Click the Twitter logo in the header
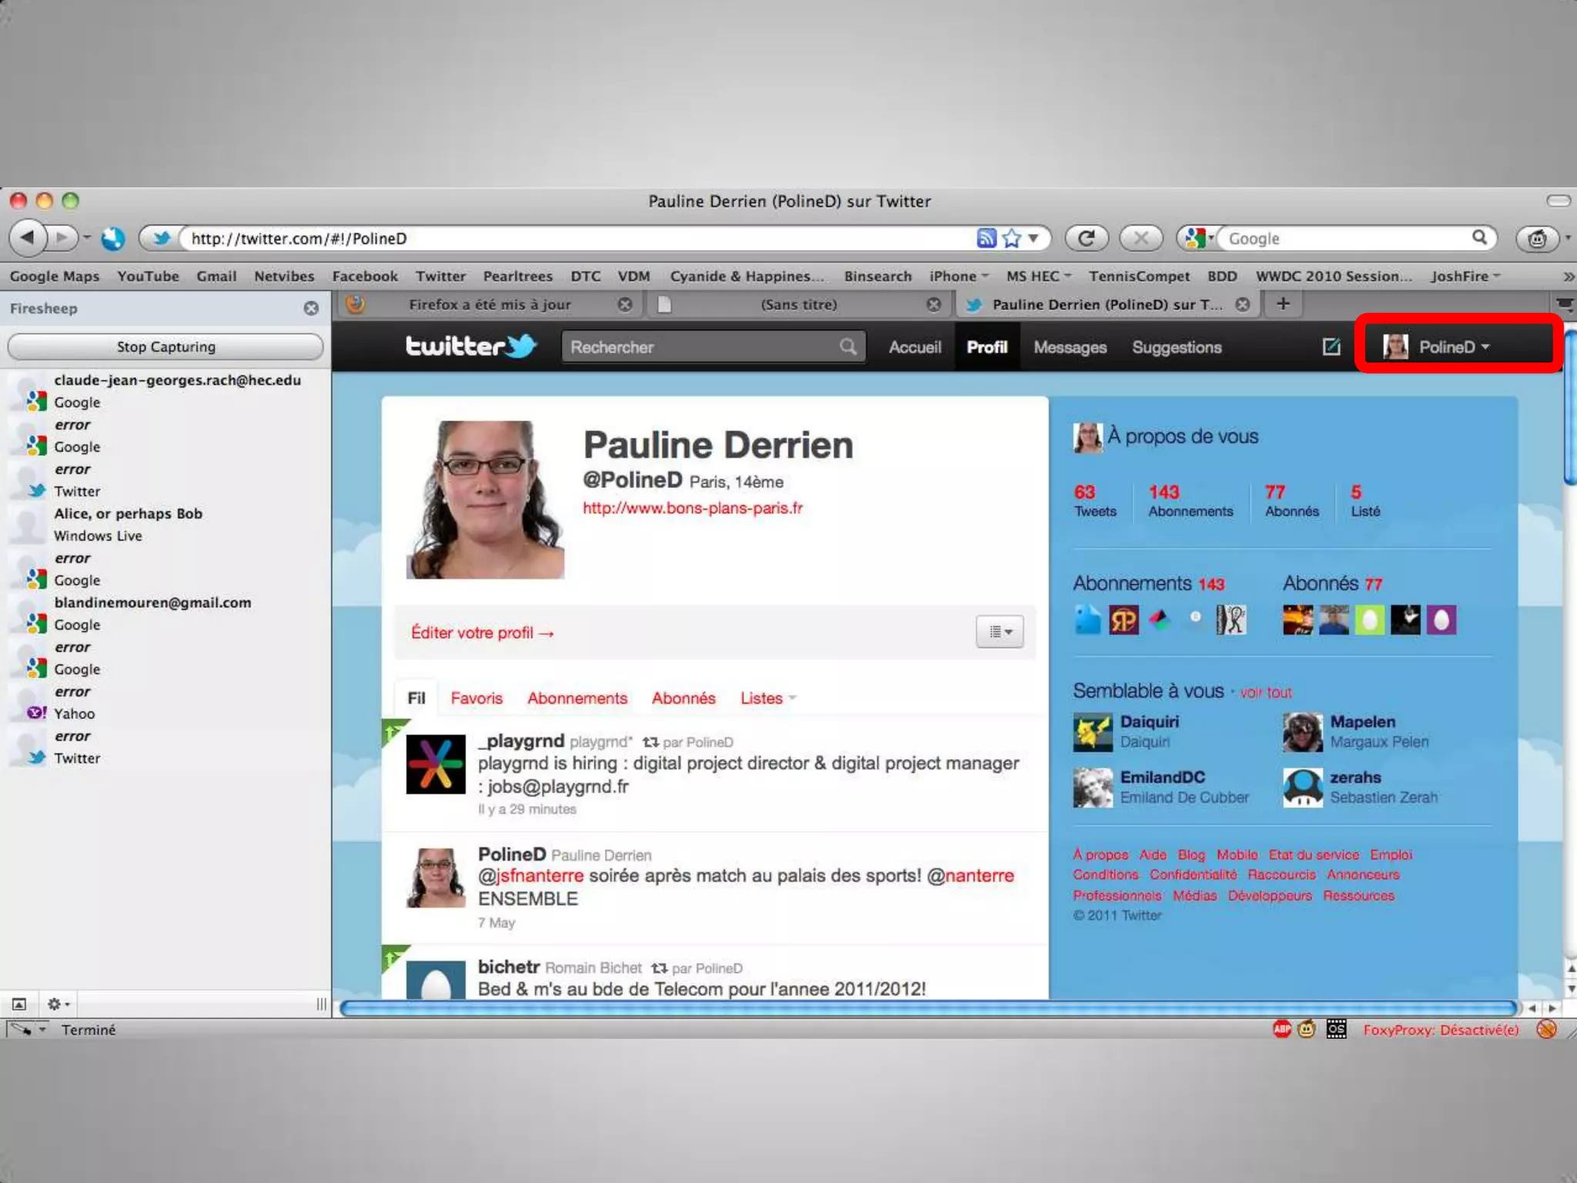Viewport: 1577px width, 1183px height. [x=470, y=346]
